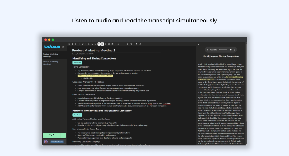Redo the last edit
Screen dimensions: 289x156
coord(140,44)
